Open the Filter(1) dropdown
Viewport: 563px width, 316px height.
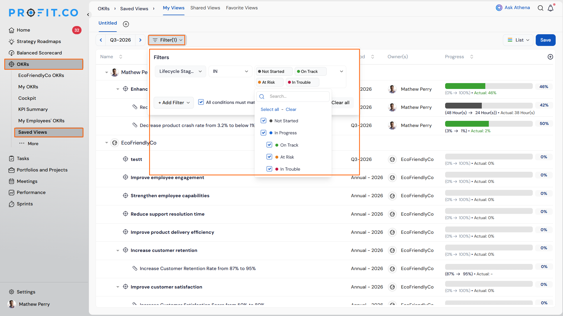(x=167, y=40)
